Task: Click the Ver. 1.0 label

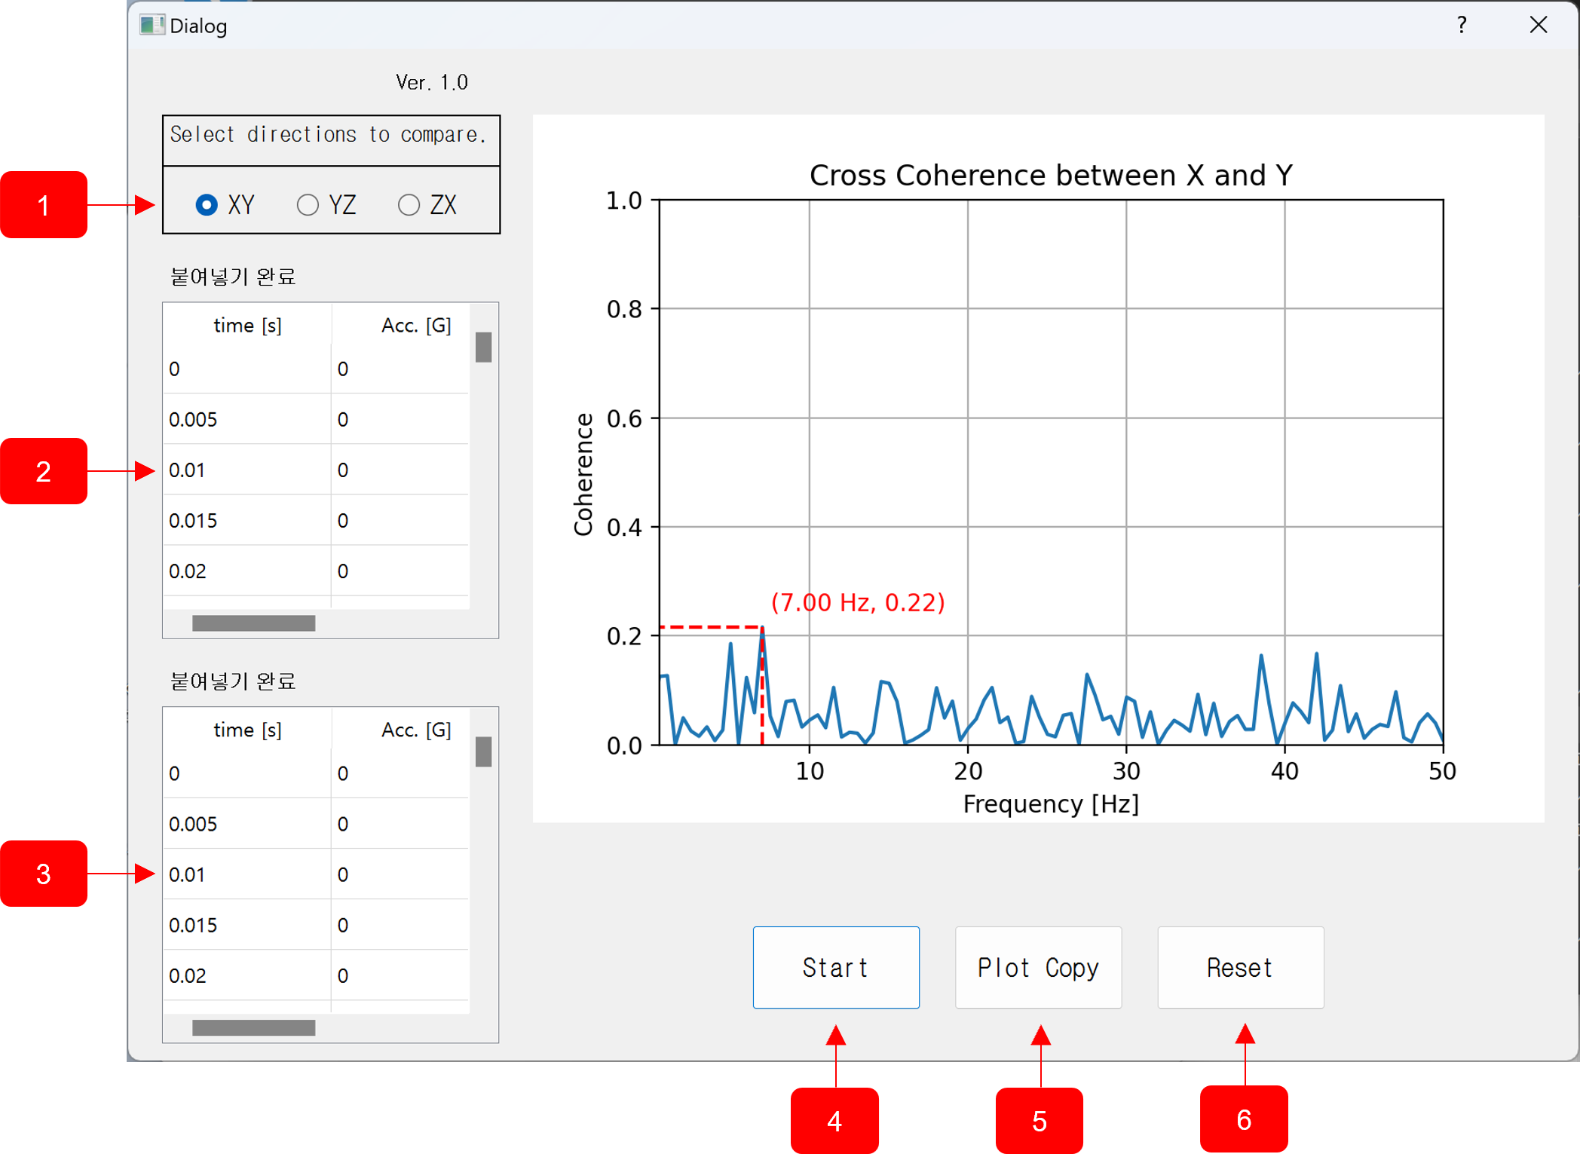Action: pyautogui.click(x=432, y=82)
